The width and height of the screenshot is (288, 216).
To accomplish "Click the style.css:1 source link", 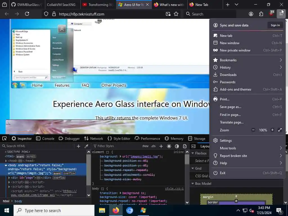I will point(174,189).
